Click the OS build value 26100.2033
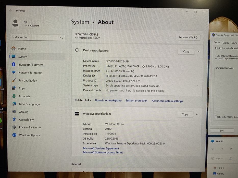 coord(112,139)
